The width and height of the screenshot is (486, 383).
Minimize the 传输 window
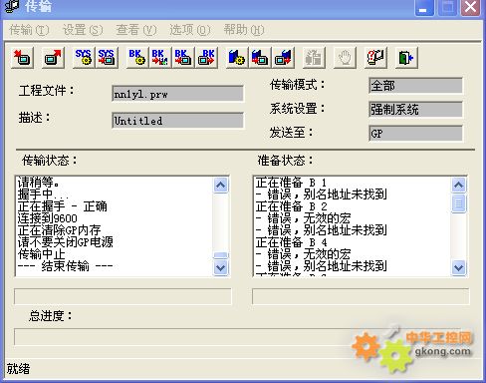(424, 7)
